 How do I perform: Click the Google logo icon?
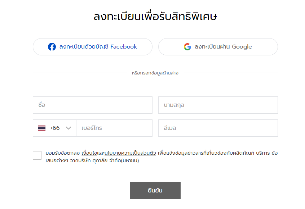tap(187, 47)
